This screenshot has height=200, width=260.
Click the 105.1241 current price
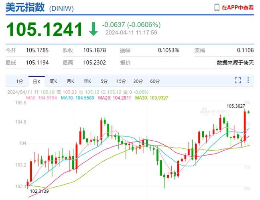point(44,30)
